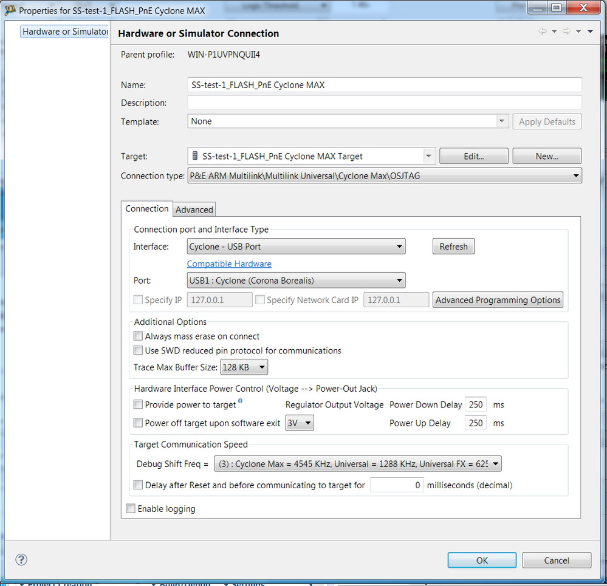This screenshot has width=607, height=586.
Task: Click the delay milliseconds input field
Action: tap(397, 485)
